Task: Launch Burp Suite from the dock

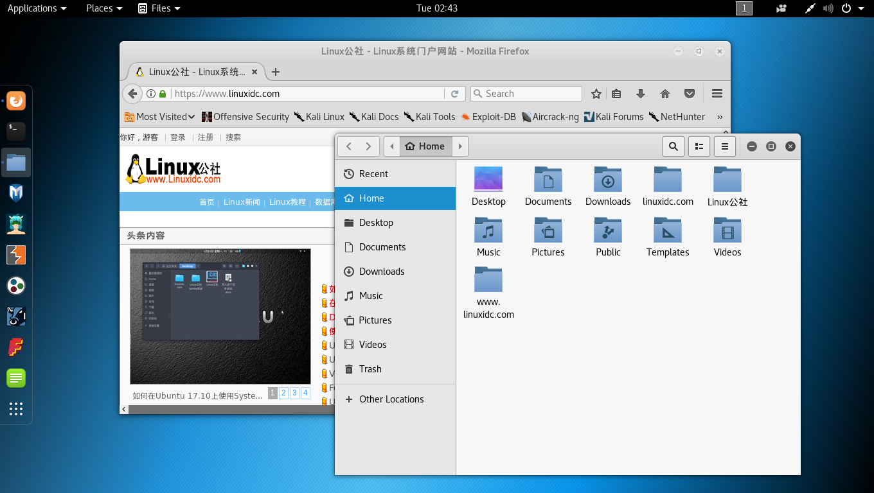Action: pyautogui.click(x=16, y=255)
